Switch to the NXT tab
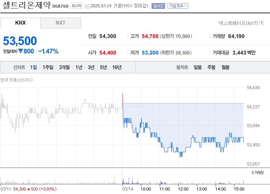This screenshot has height=194, width=270. point(61,23)
